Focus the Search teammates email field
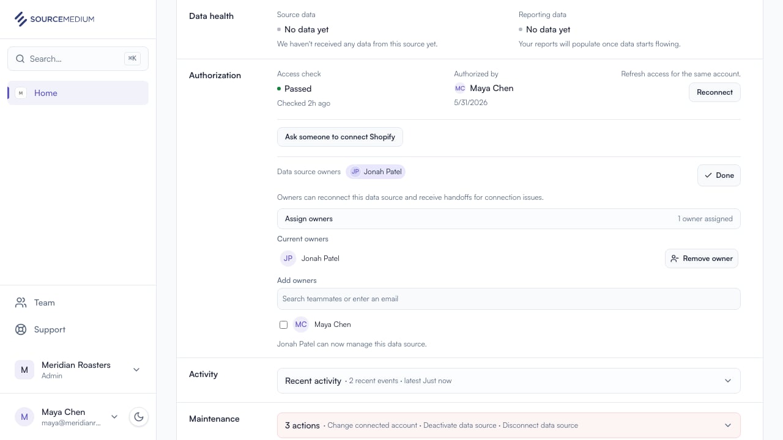This screenshot has height=440, width=783. [509, 299]
